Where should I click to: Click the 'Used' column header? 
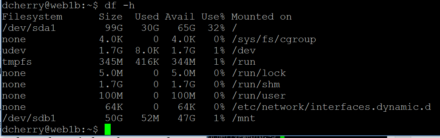(x=147, y=17)
